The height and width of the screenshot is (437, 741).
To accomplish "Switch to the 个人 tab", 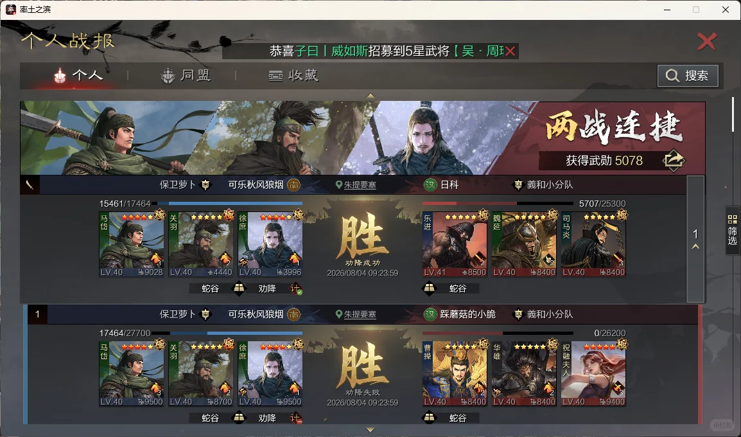I will [78, 75].
